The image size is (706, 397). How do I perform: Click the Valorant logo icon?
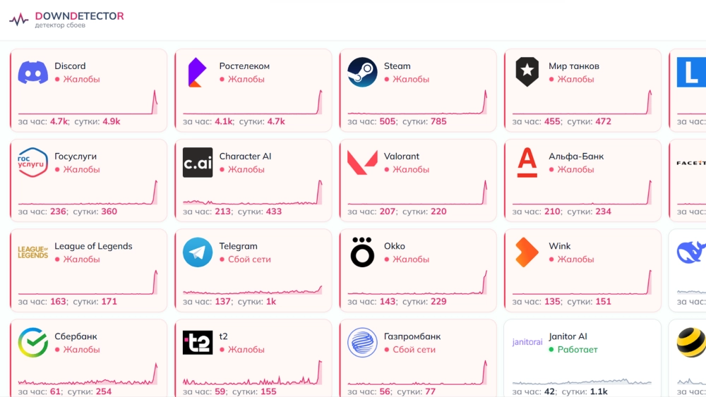362,162
